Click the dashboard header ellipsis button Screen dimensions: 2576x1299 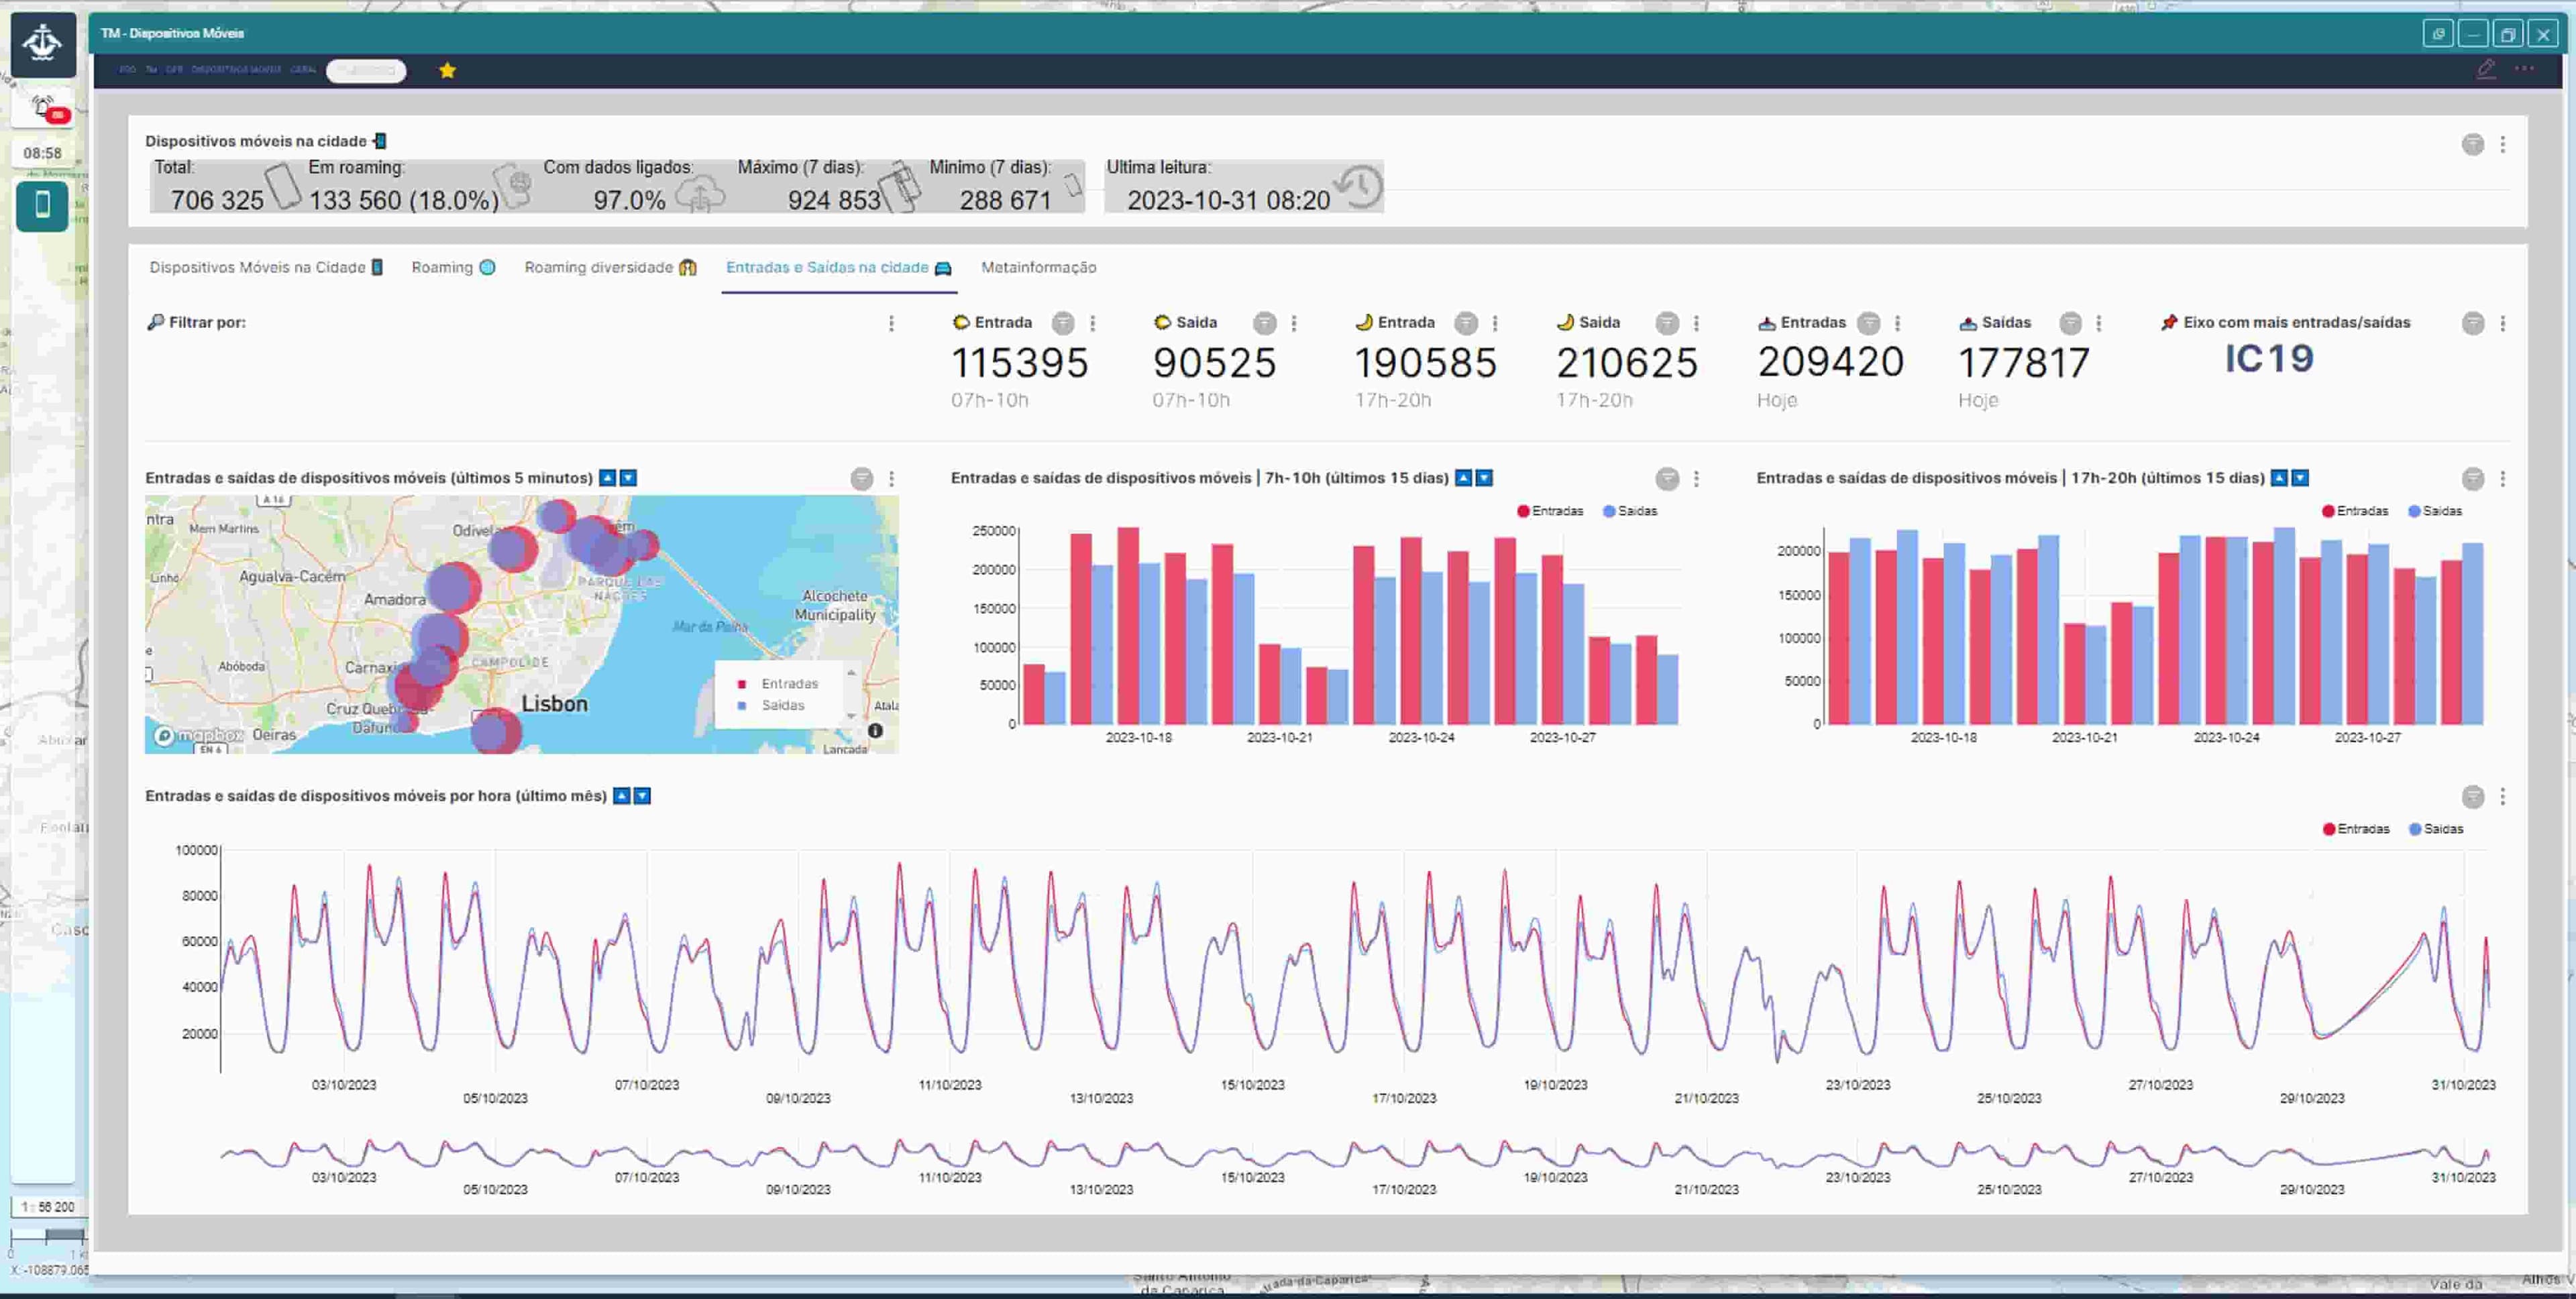click(x=2524, y=69)
